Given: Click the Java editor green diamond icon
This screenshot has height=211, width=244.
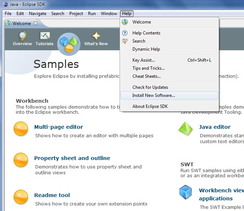Looking at the screenshot, I should (186, 128).
